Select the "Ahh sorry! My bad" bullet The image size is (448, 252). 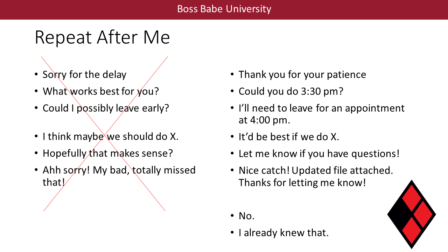pyautogui.click(x=119, y=170)
